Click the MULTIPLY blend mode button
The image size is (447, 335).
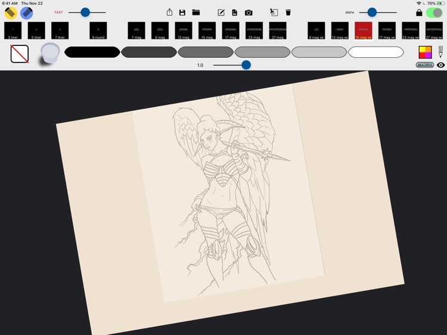[424, 64]
